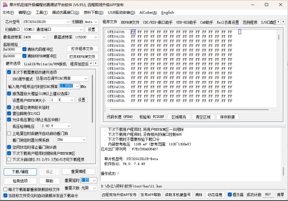The height and width of the screenshot is (201, 288).
Task: Click the 区域填充 button
Action: point(179,117)
